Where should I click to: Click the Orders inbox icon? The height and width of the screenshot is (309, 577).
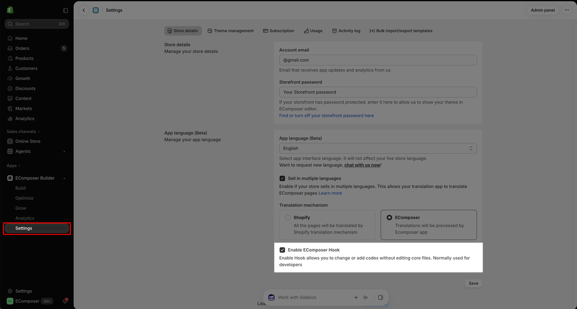point(10,48)
